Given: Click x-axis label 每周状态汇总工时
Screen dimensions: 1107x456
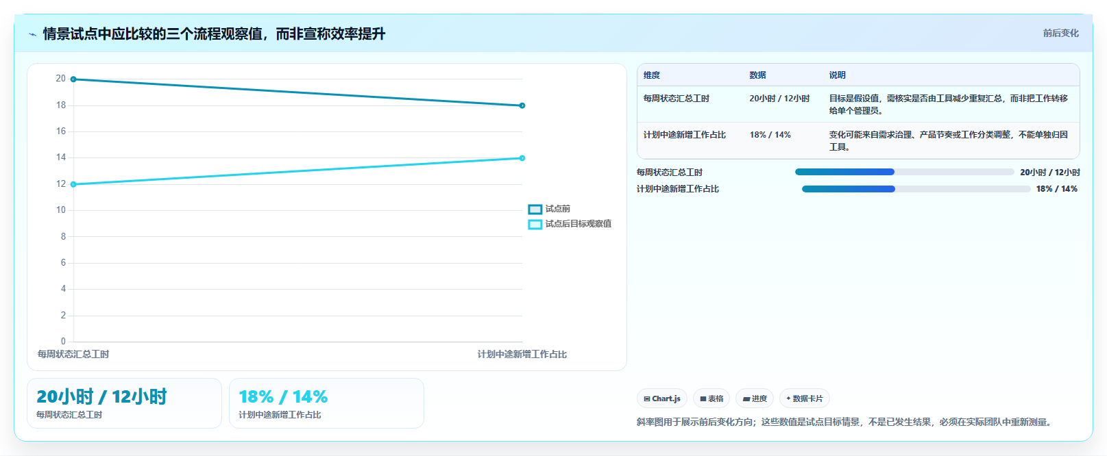Looking at the screenshot, I should pos(73,354).
